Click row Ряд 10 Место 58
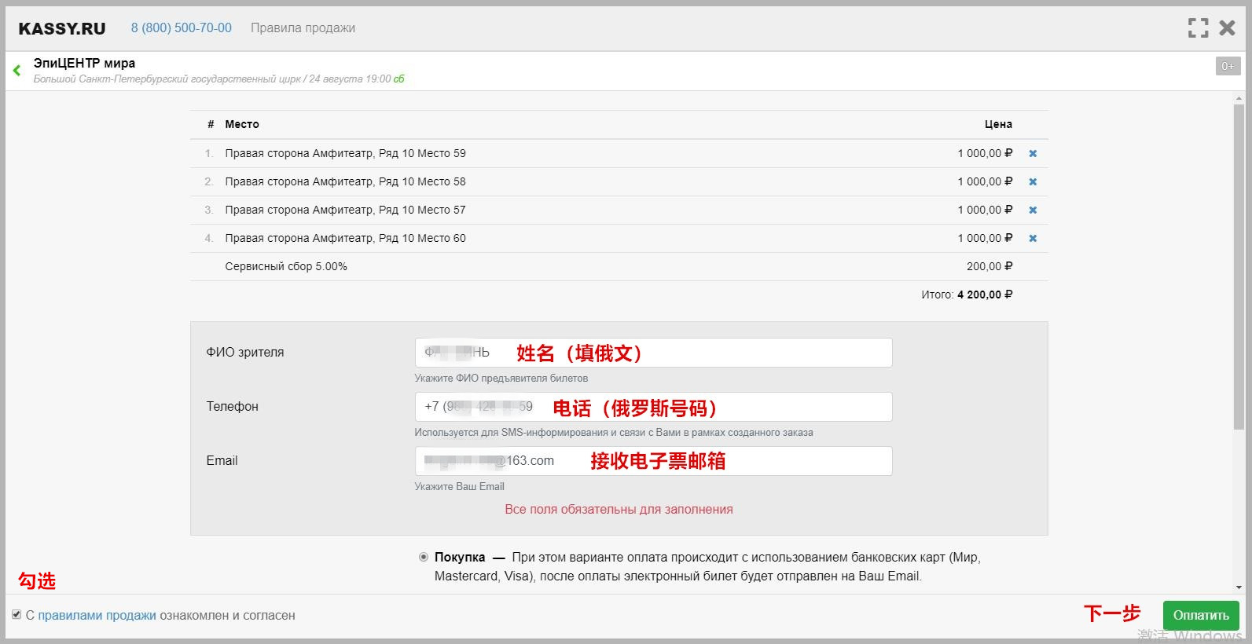 tap(619, 182)
